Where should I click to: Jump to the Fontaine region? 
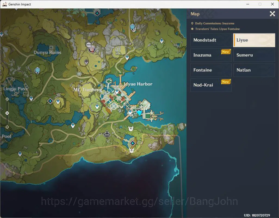point(211,70)
